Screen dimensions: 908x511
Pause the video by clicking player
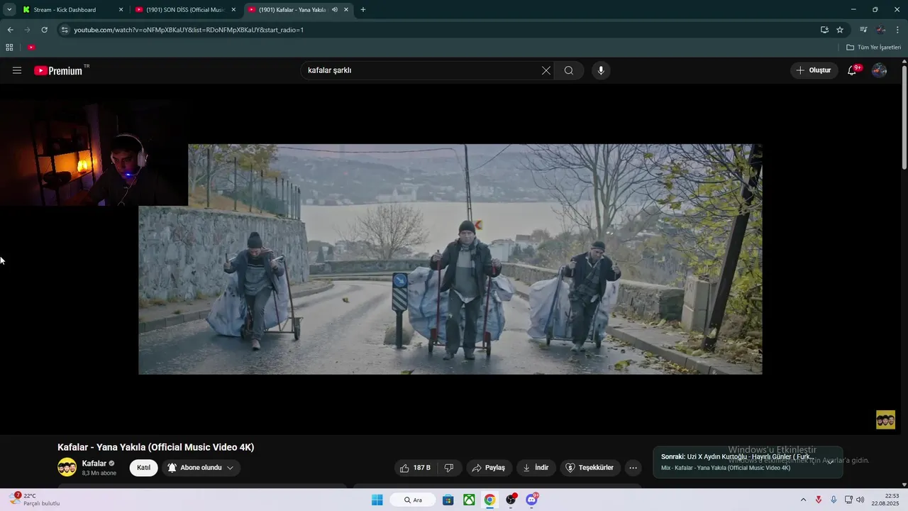450,259
